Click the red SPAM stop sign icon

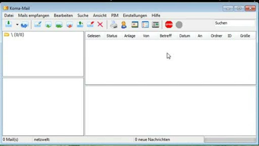click(x=169, y=25)
